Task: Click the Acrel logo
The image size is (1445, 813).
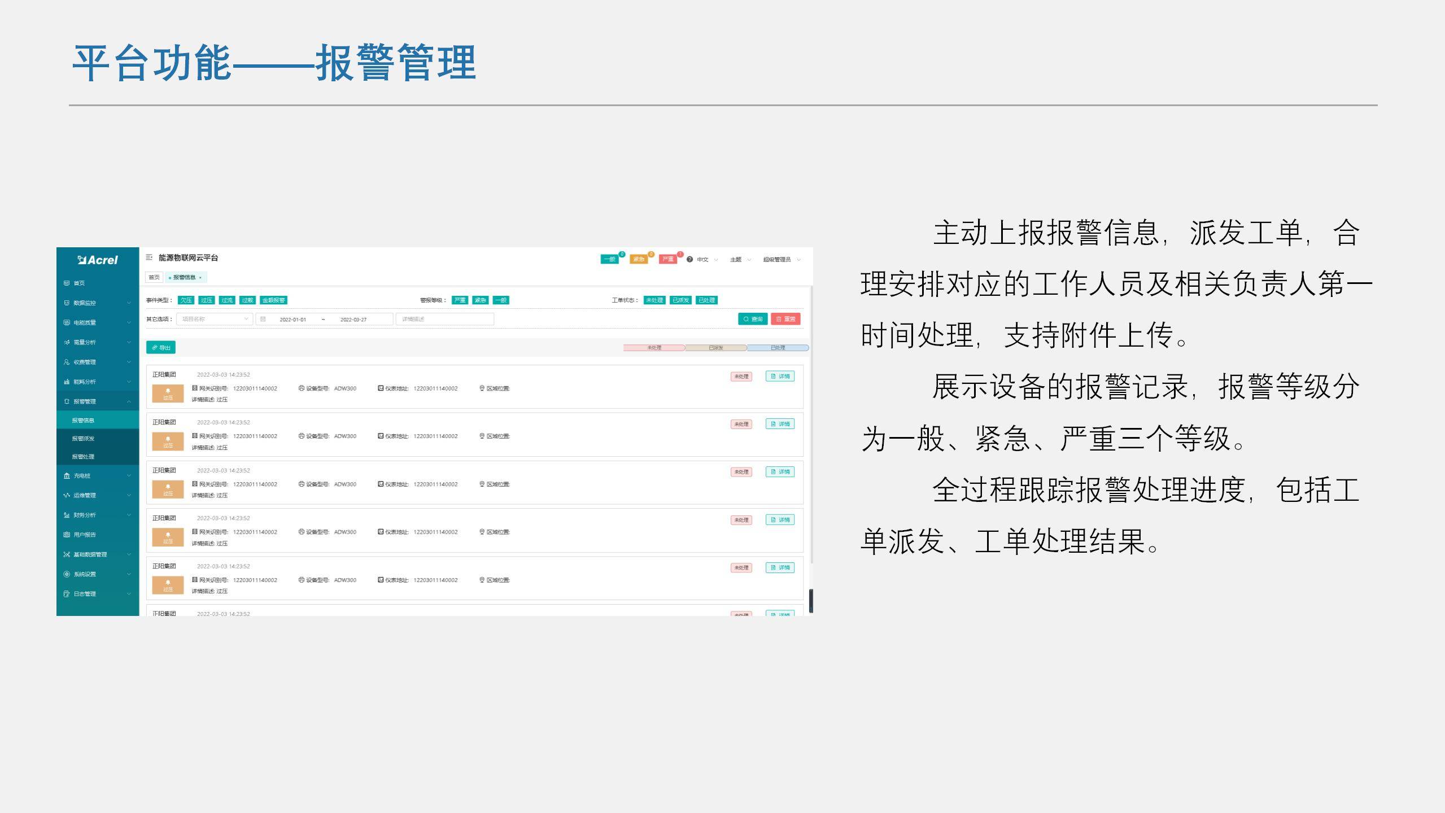Action: coord(98,260)
